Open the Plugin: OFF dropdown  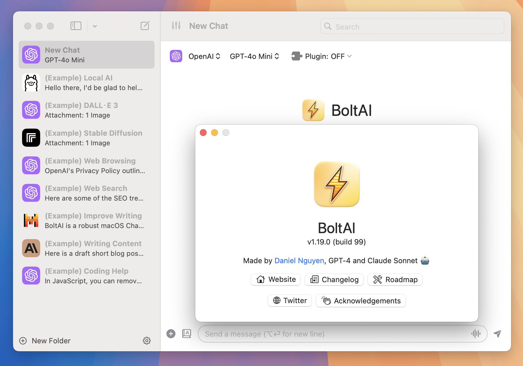coord(321,56)
